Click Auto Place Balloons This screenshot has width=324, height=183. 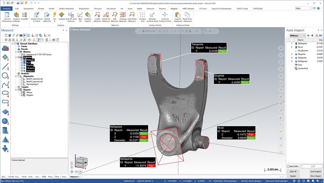coord(132,17)
